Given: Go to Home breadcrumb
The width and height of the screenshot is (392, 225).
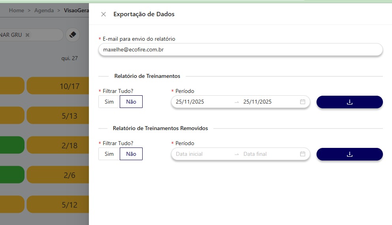Looking at the screenshot, I should 16,10.
